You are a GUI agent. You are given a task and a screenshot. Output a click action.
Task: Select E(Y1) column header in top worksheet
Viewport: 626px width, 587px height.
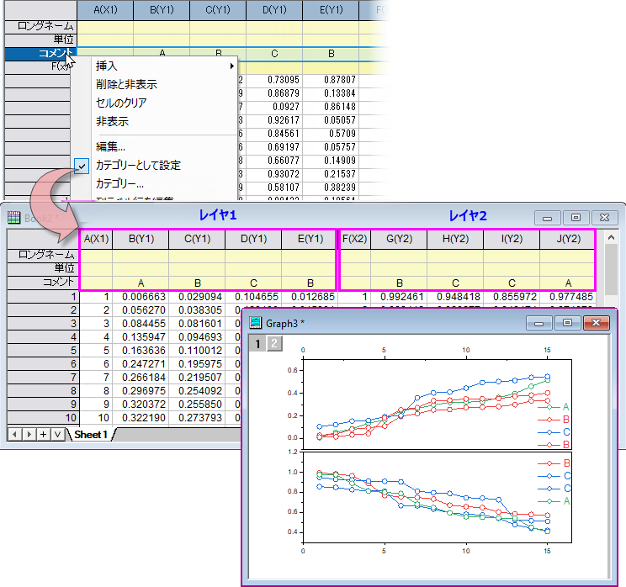[331, 10]
